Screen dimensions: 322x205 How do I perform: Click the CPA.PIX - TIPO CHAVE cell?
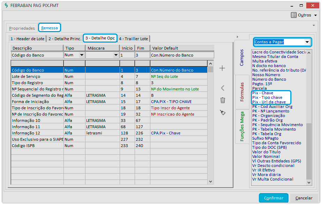pos(179,102)
